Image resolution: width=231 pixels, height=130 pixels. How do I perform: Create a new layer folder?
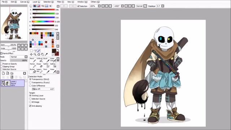(12, 73)
